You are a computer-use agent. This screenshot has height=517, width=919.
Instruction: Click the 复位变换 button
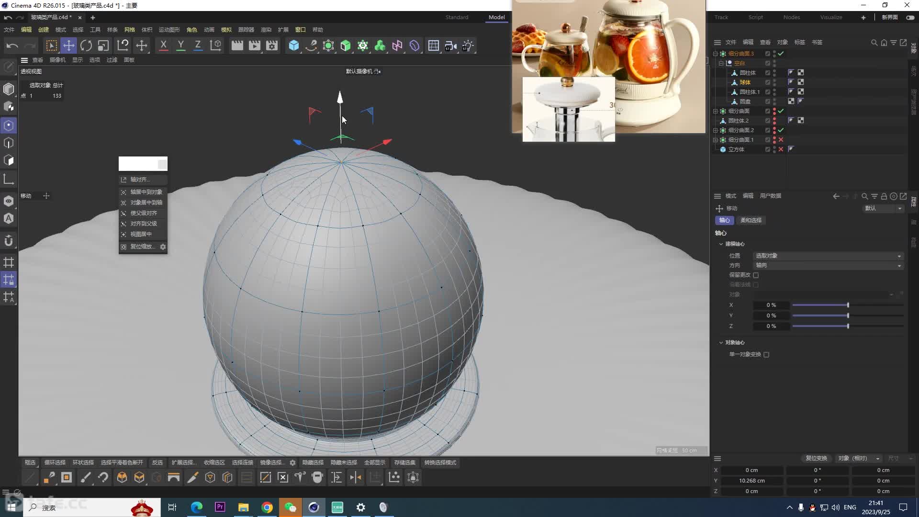[x=816, y=459]
